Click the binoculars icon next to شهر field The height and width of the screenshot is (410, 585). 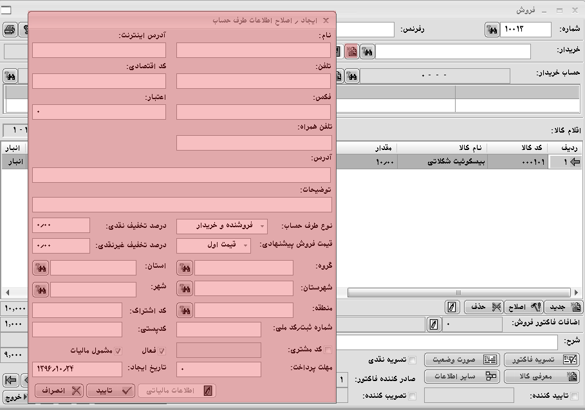click(x=41, y=290)
